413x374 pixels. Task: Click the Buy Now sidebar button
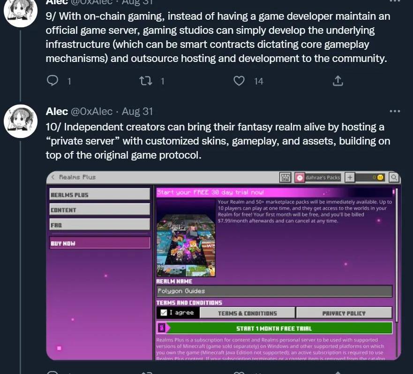99,243
